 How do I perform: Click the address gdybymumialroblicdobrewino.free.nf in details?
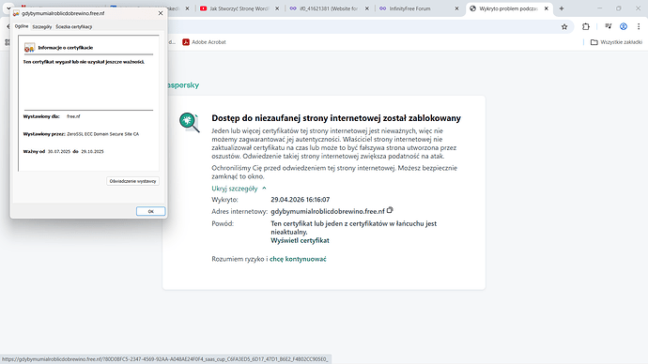(328, 211)
